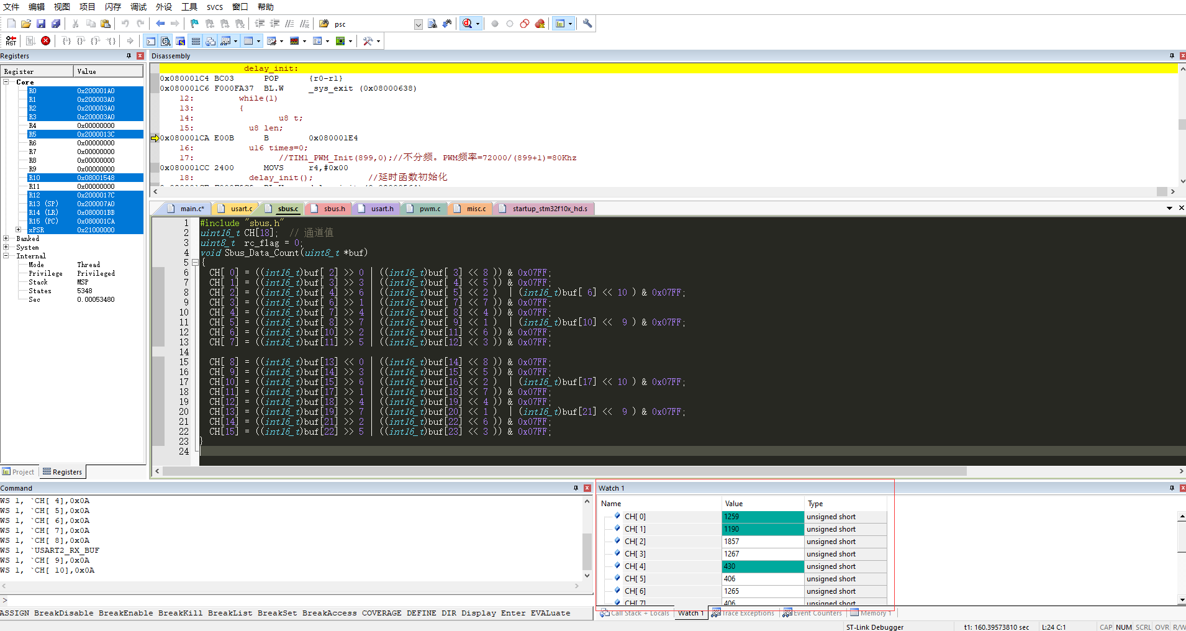Click the Step out icon

click(x=96, y=41)
